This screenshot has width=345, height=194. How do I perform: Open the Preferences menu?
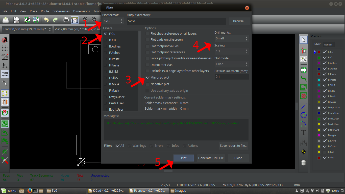pyautogui.click(x=61, y=11)
